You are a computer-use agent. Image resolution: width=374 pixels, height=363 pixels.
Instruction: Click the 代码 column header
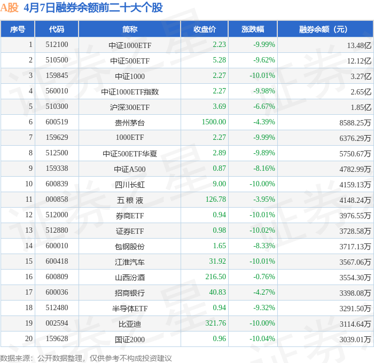click(57, 29)
